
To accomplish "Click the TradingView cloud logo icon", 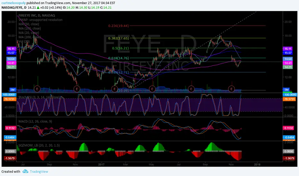I will click(x=25, y=171).
